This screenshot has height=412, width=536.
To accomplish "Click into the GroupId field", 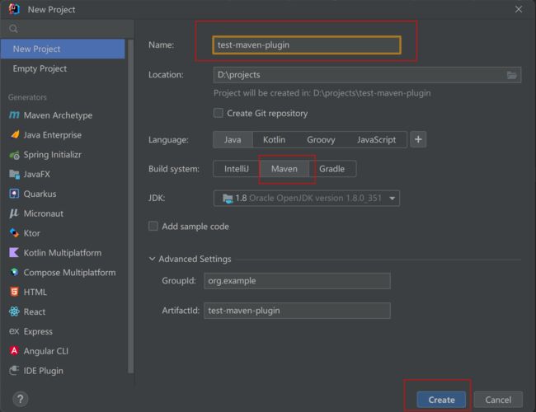I will [x=297, y=281].
